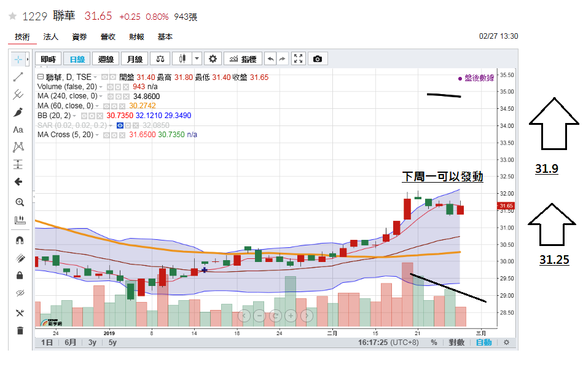Screen dimensions: 583x369
Task: Select the 週線 weekly interval
Action: (x=106, y=59)
